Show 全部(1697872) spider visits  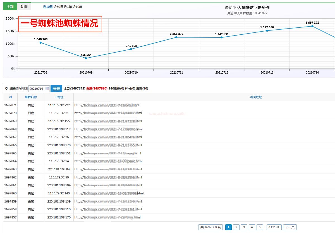point(75,88)
